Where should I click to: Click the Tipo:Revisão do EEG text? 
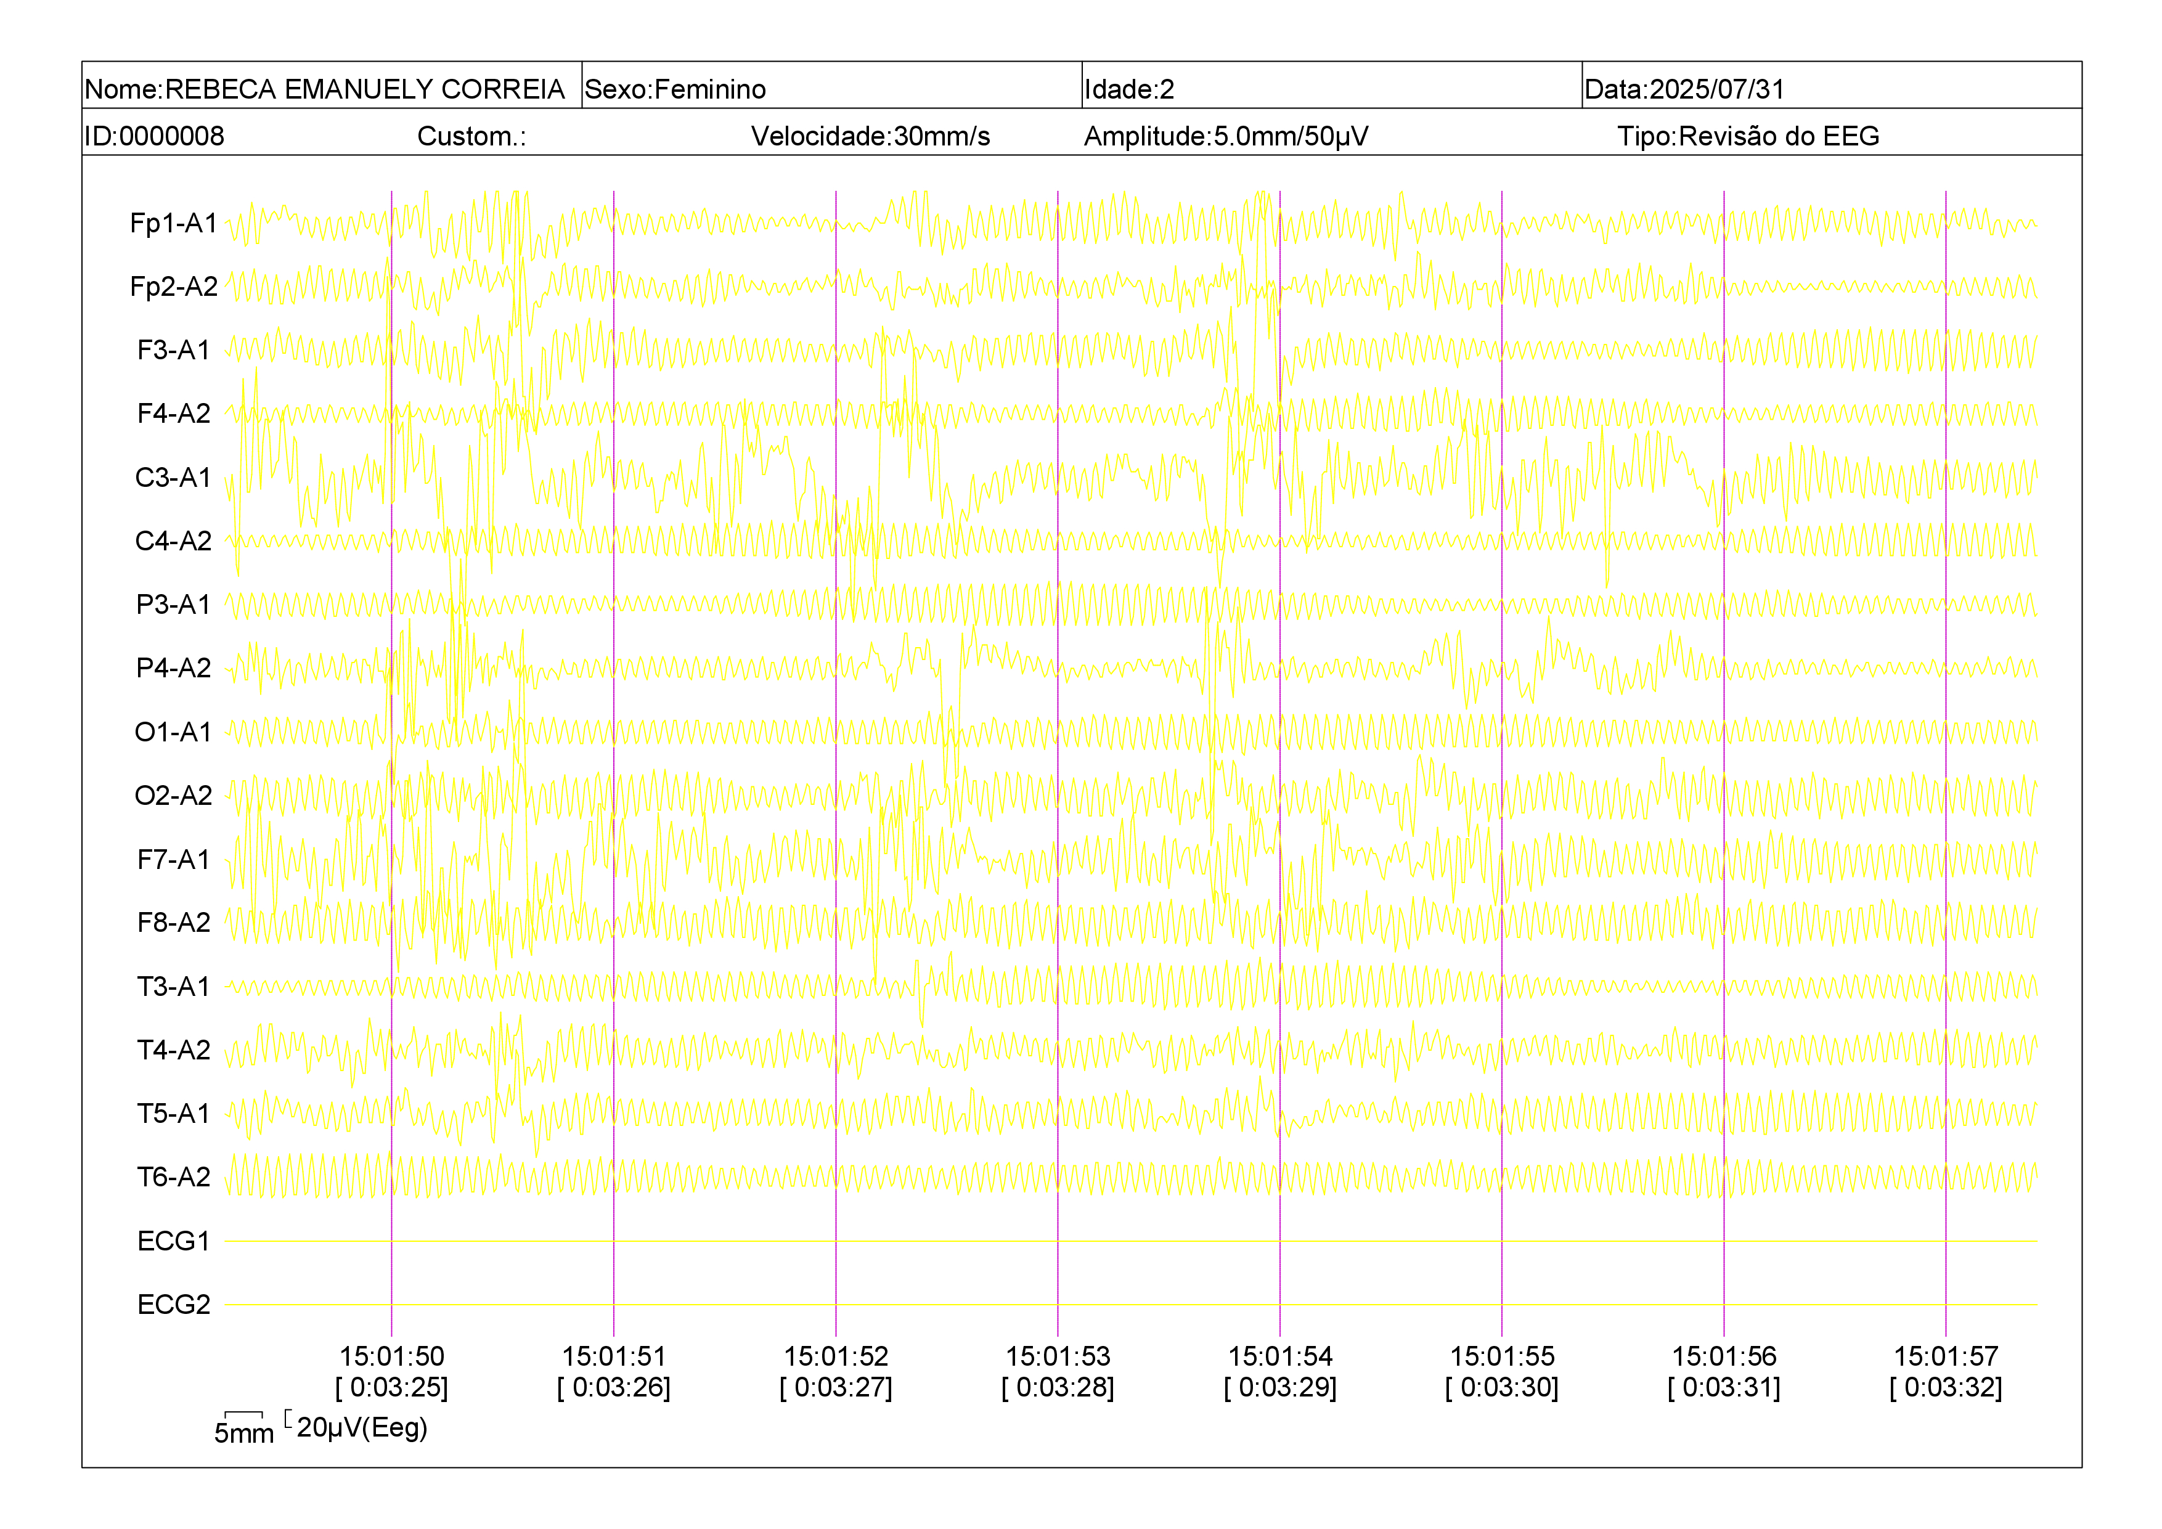click(1748, 137)
